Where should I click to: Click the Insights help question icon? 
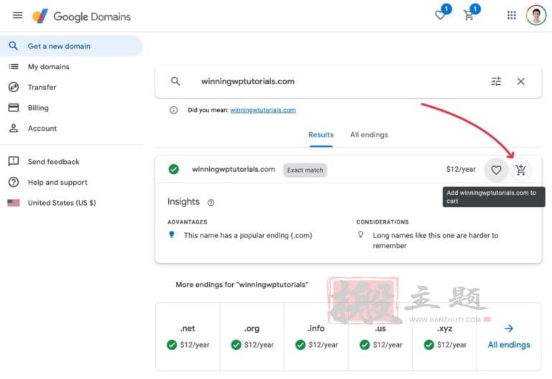point(211,203)
